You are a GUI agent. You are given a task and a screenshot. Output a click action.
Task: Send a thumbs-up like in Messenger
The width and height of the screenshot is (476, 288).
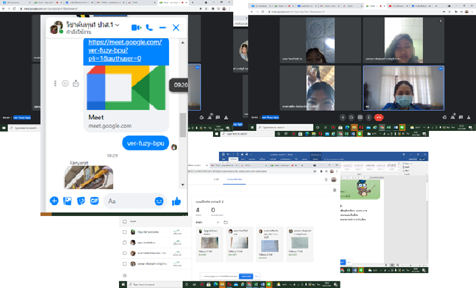point(176,201)
